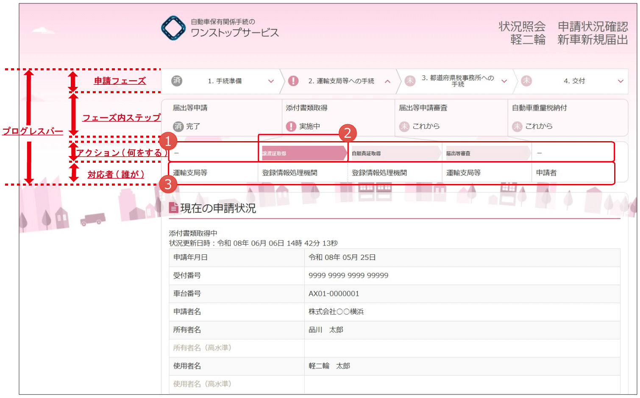Collapse the 2. 運輸支局等への手続 phase chevron

[387, 81]
